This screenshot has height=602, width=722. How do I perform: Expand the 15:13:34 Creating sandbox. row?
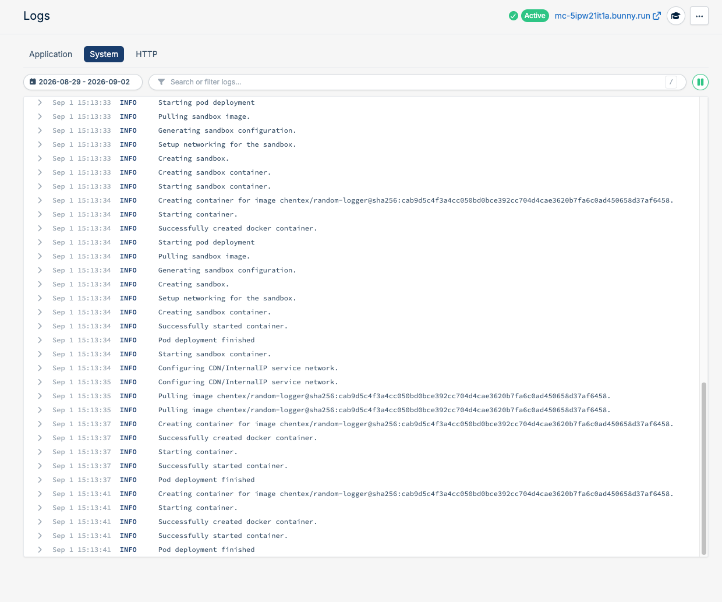pyautogui.click(x=40, y=284)
